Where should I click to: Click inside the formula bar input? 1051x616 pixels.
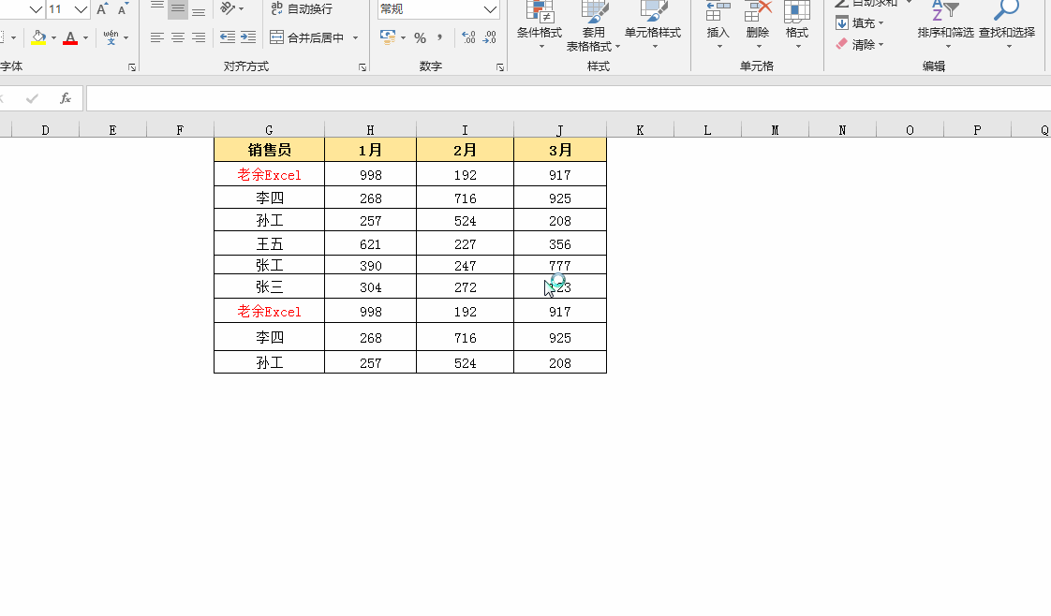(569, 98)
